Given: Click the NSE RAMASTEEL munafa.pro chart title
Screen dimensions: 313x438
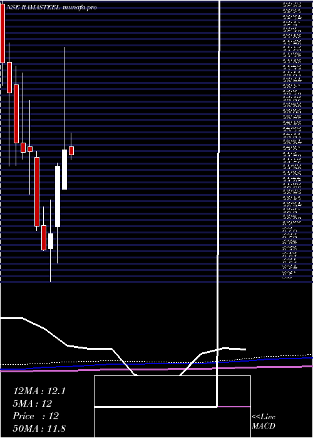Looking at the screenshot, I should pyautogui.click(x=51, y=8).
